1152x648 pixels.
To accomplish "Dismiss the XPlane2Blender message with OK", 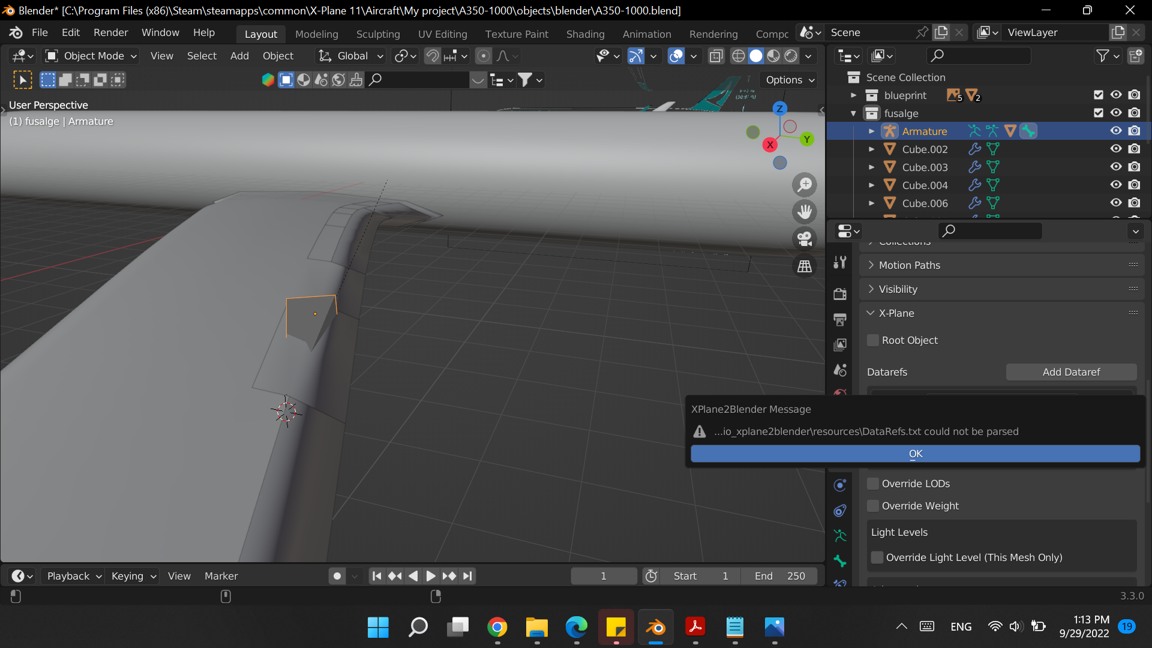I will tap(915, 454).
